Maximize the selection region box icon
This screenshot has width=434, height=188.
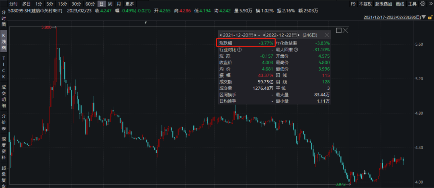pyautogui.click(x=338, y=30)
